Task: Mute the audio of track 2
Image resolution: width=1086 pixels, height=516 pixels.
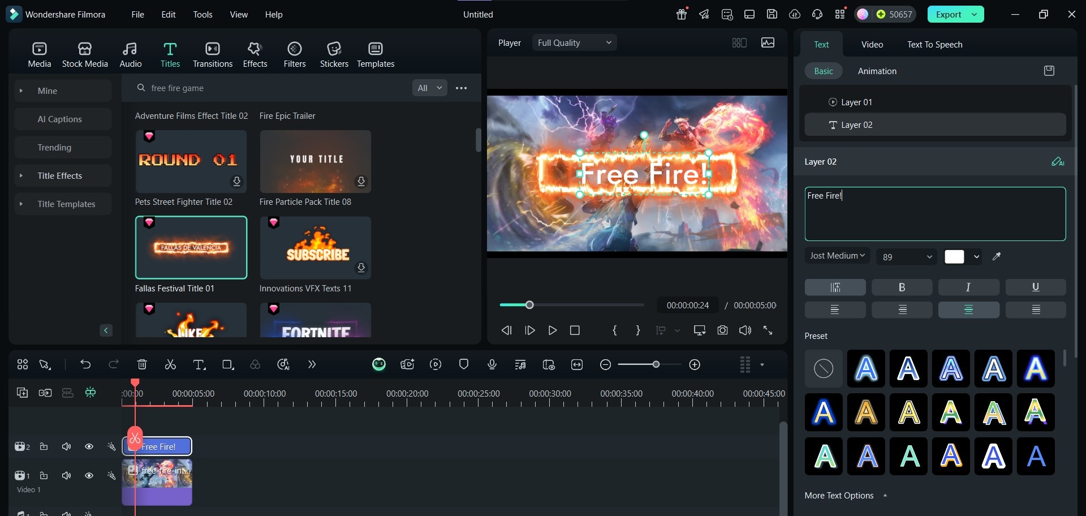Action: coord(66,447)
